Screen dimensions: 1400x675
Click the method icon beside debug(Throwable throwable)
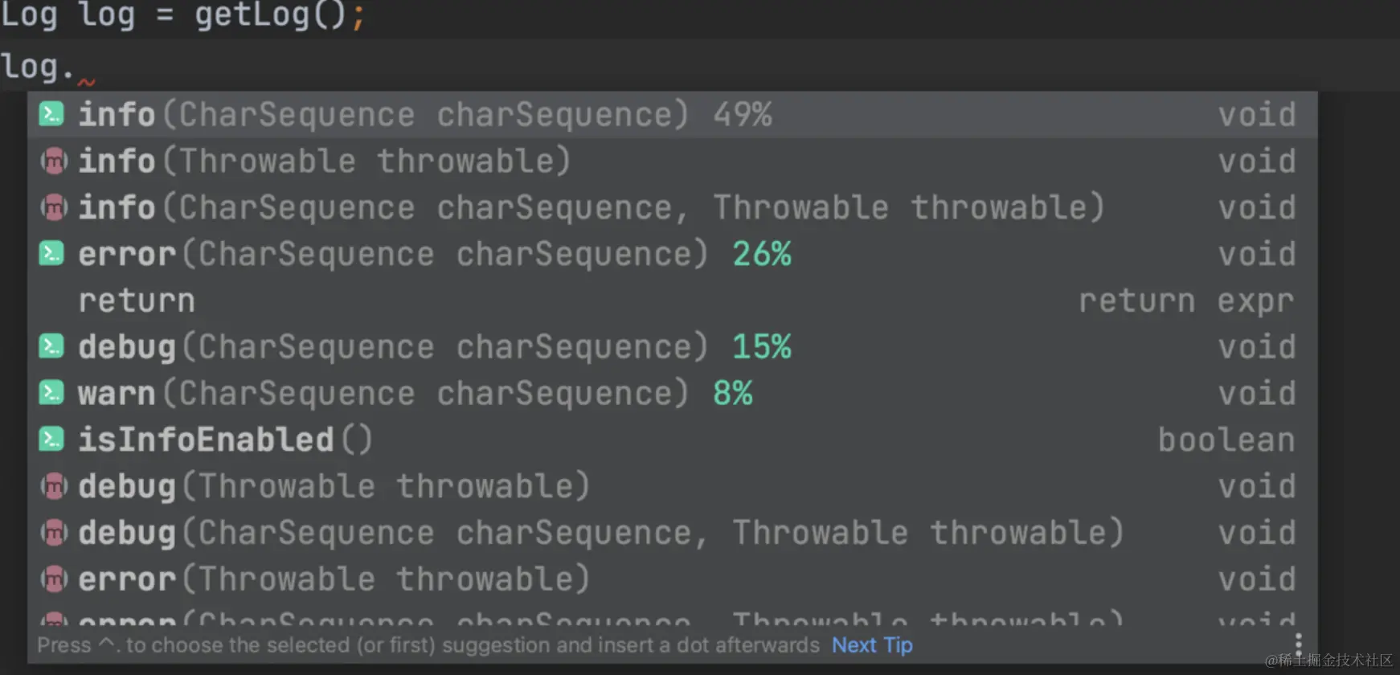tap(53, 486)
